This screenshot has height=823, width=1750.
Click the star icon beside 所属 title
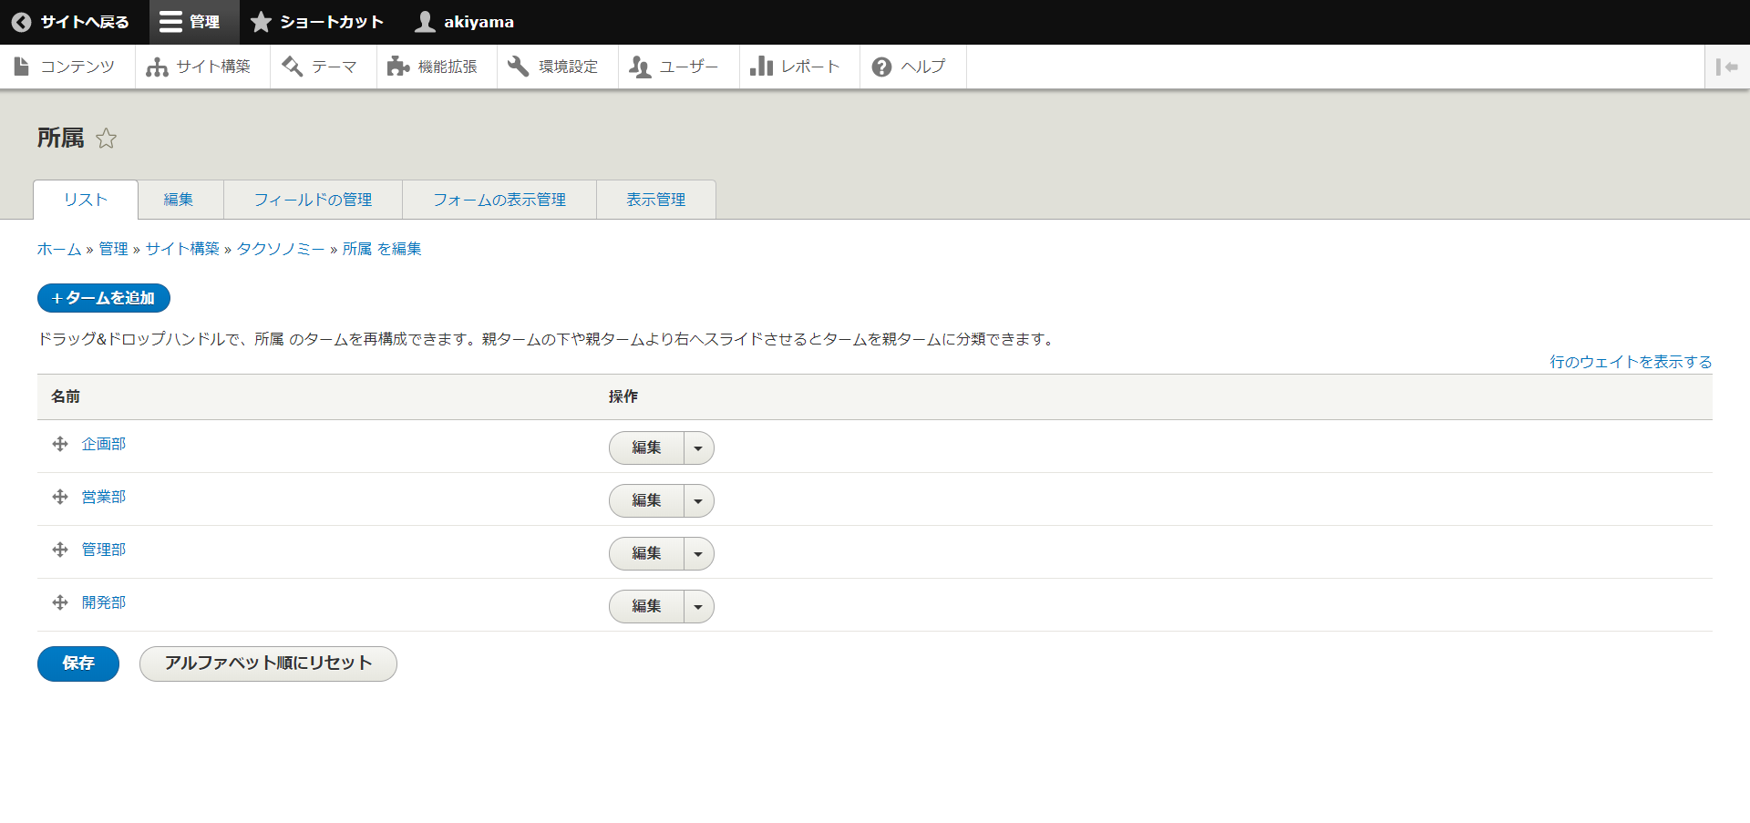pyautogui.click(x=107, y=139)
